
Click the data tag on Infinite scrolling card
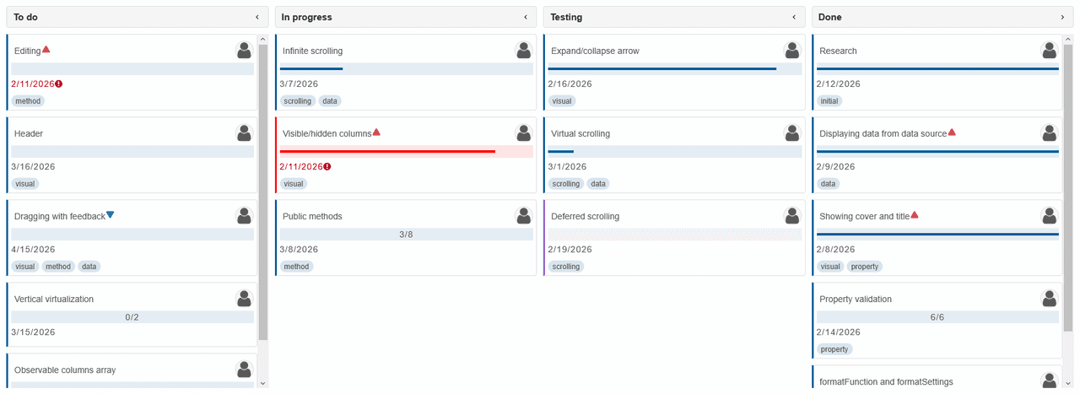(x=330, y=101)
